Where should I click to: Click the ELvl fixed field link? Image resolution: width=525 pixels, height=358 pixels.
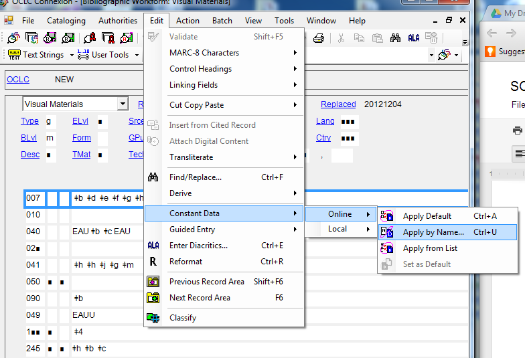tap(80, 120)
